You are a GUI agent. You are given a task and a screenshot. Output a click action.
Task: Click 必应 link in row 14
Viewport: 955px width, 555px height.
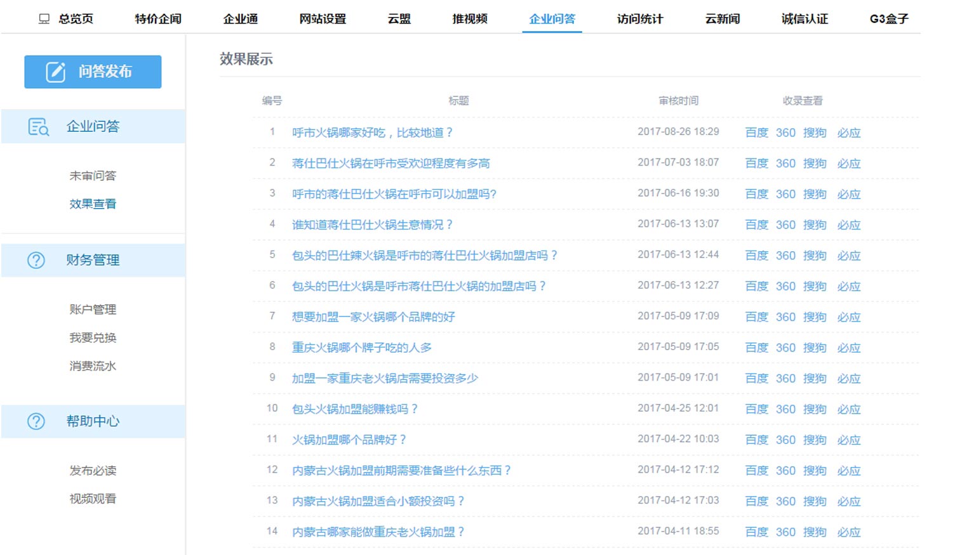point(849,532)
